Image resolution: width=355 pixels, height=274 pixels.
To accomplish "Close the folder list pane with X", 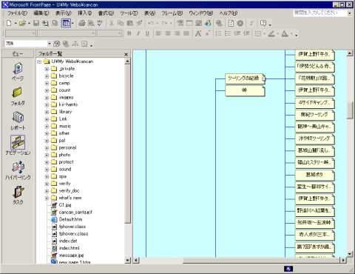I will point(126,54).
